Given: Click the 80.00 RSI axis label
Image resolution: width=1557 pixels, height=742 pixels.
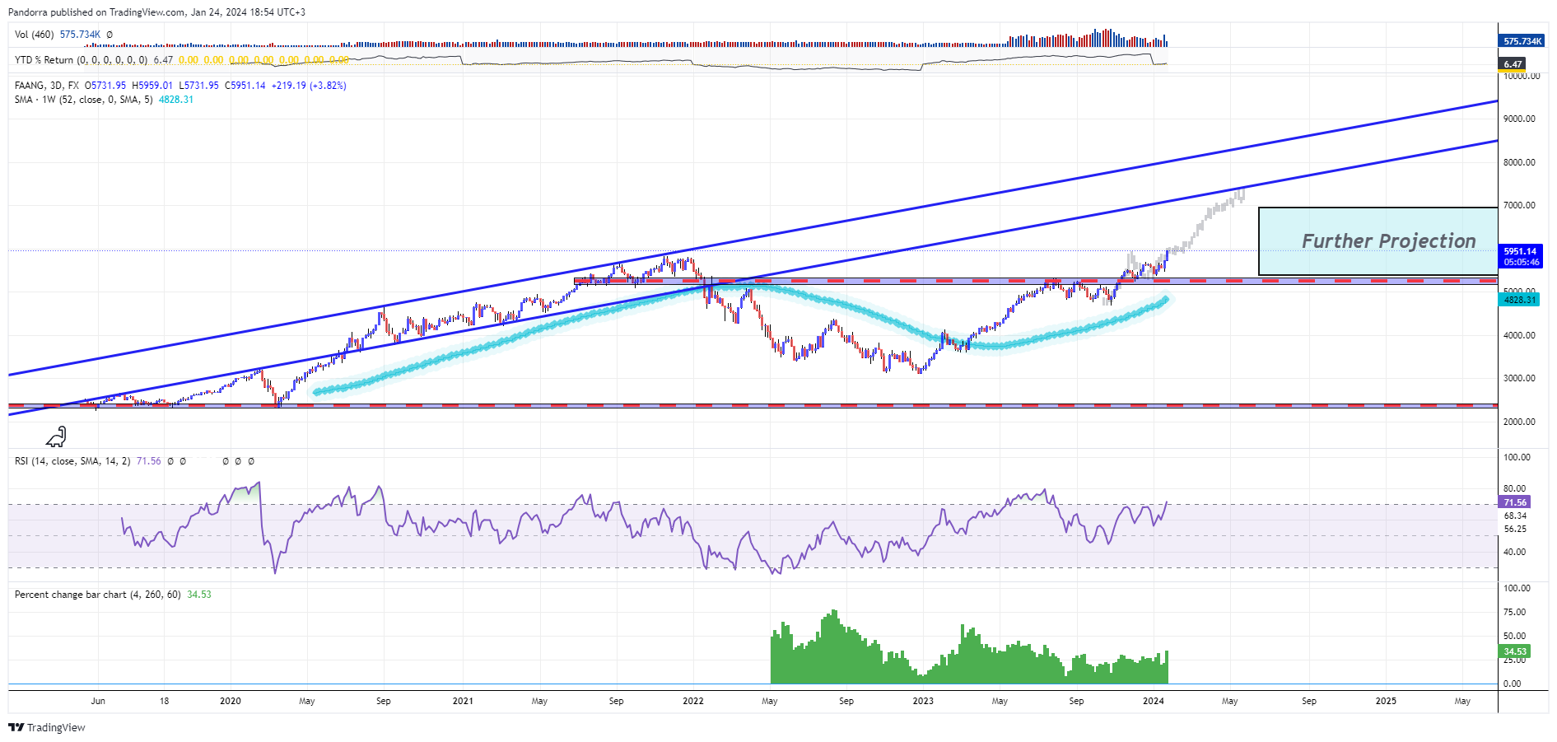Looking at the screenshot, I should pyautogui.click(x=1515, y=488).
